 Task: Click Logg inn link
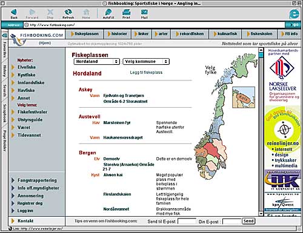coord(25,211)
